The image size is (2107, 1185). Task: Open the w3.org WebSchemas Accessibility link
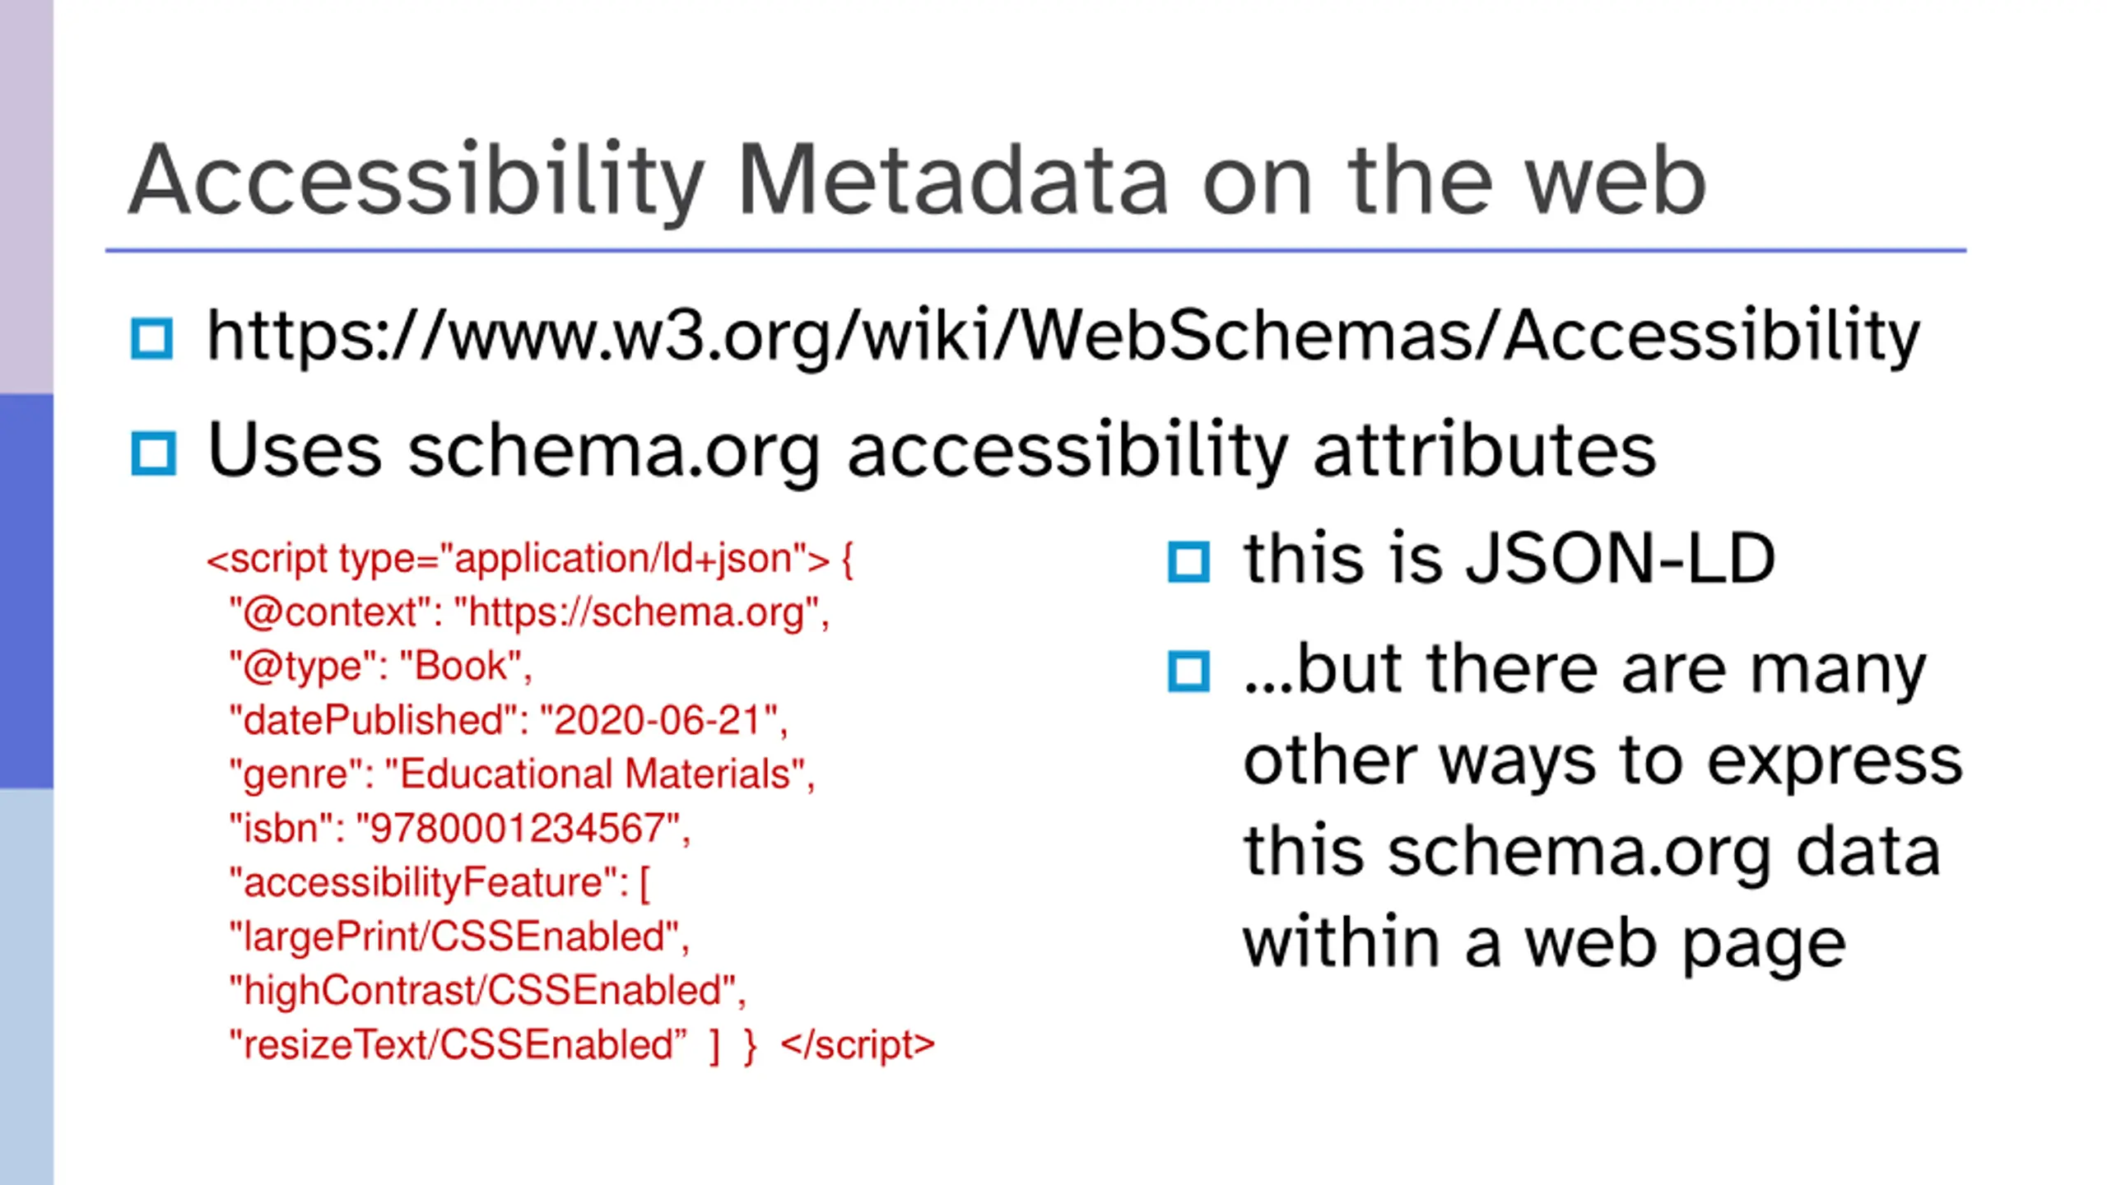click(x=1063, y=337)
